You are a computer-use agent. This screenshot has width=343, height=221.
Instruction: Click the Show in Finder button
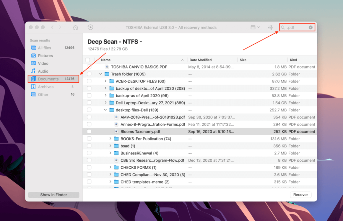click(x=53, y=195)
